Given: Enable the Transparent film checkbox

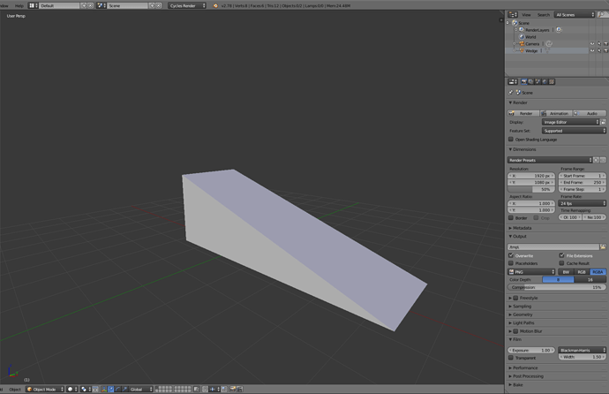Looking at the screenshot, I should pos(511,358).
